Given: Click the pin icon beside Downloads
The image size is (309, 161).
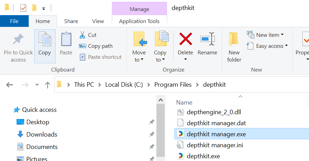Looking at the screenshot, I should pyautogui.click(x=152, y=134).
